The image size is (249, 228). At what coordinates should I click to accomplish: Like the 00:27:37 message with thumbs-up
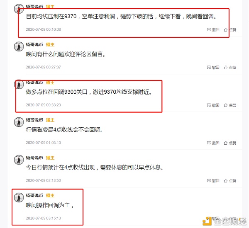coord(230,68)
